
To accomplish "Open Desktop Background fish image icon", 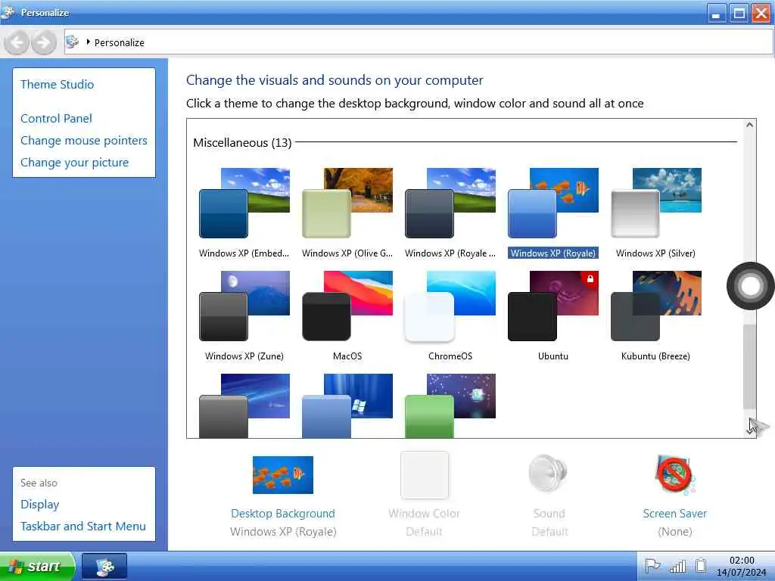I will (x=283, y=475).
